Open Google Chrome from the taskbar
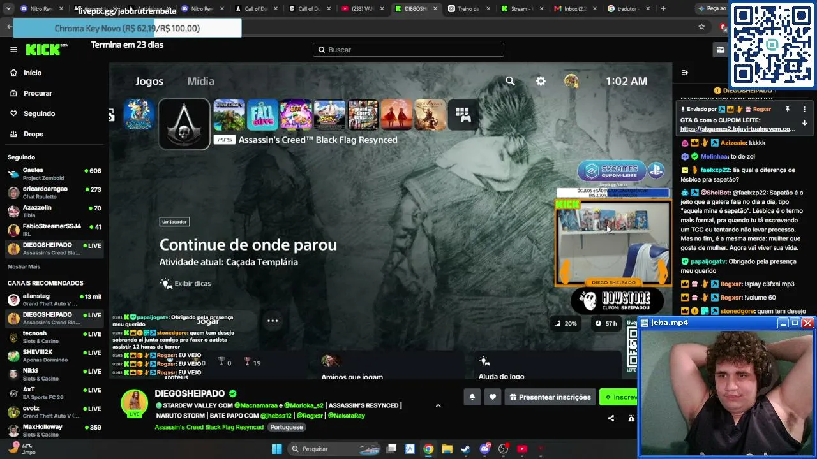817x459 pixels. 428,449
